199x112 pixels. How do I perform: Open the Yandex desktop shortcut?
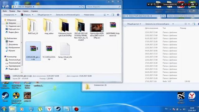click(x=192, y=97)
